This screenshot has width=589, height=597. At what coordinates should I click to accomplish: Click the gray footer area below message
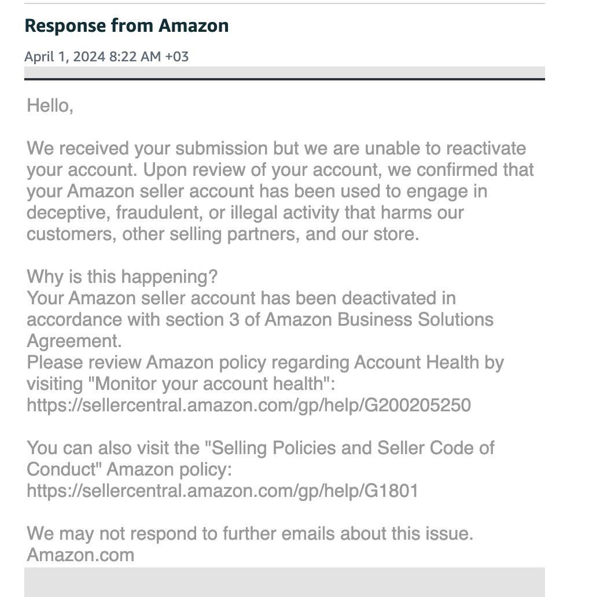point(285,582)
